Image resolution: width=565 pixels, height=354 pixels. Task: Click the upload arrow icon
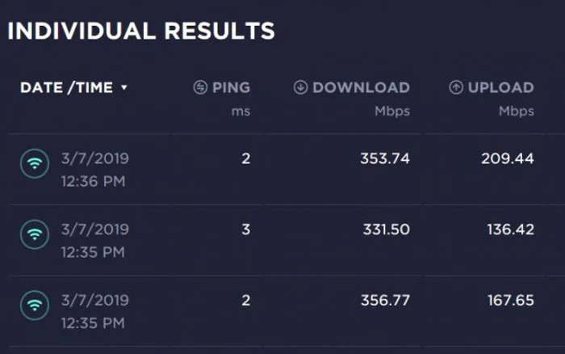click(x=456, y=87)
